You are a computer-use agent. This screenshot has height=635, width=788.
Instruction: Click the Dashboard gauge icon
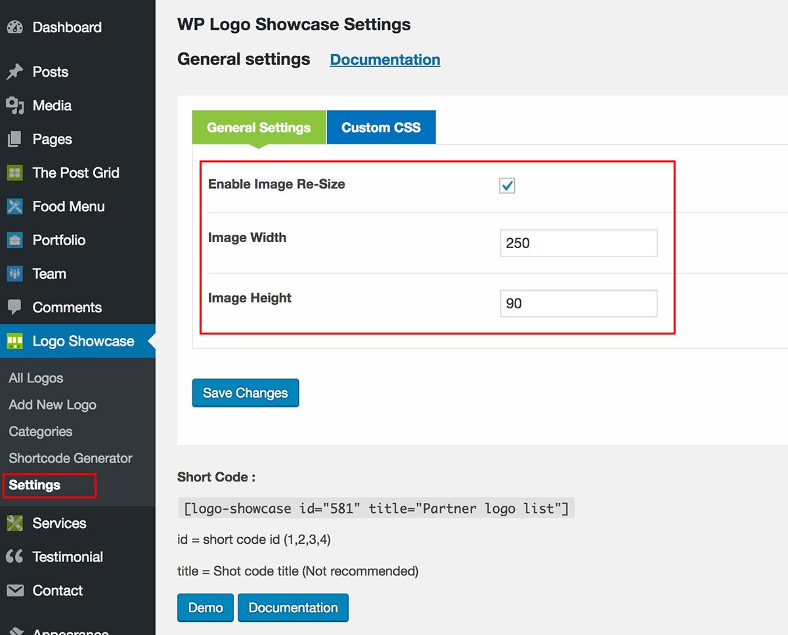coord(14,28)
